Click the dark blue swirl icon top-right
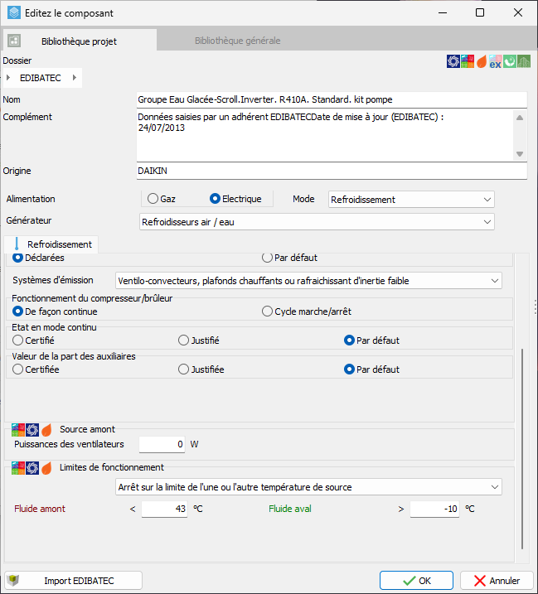Viewport: 538px width, 594px height. point(453,61)
